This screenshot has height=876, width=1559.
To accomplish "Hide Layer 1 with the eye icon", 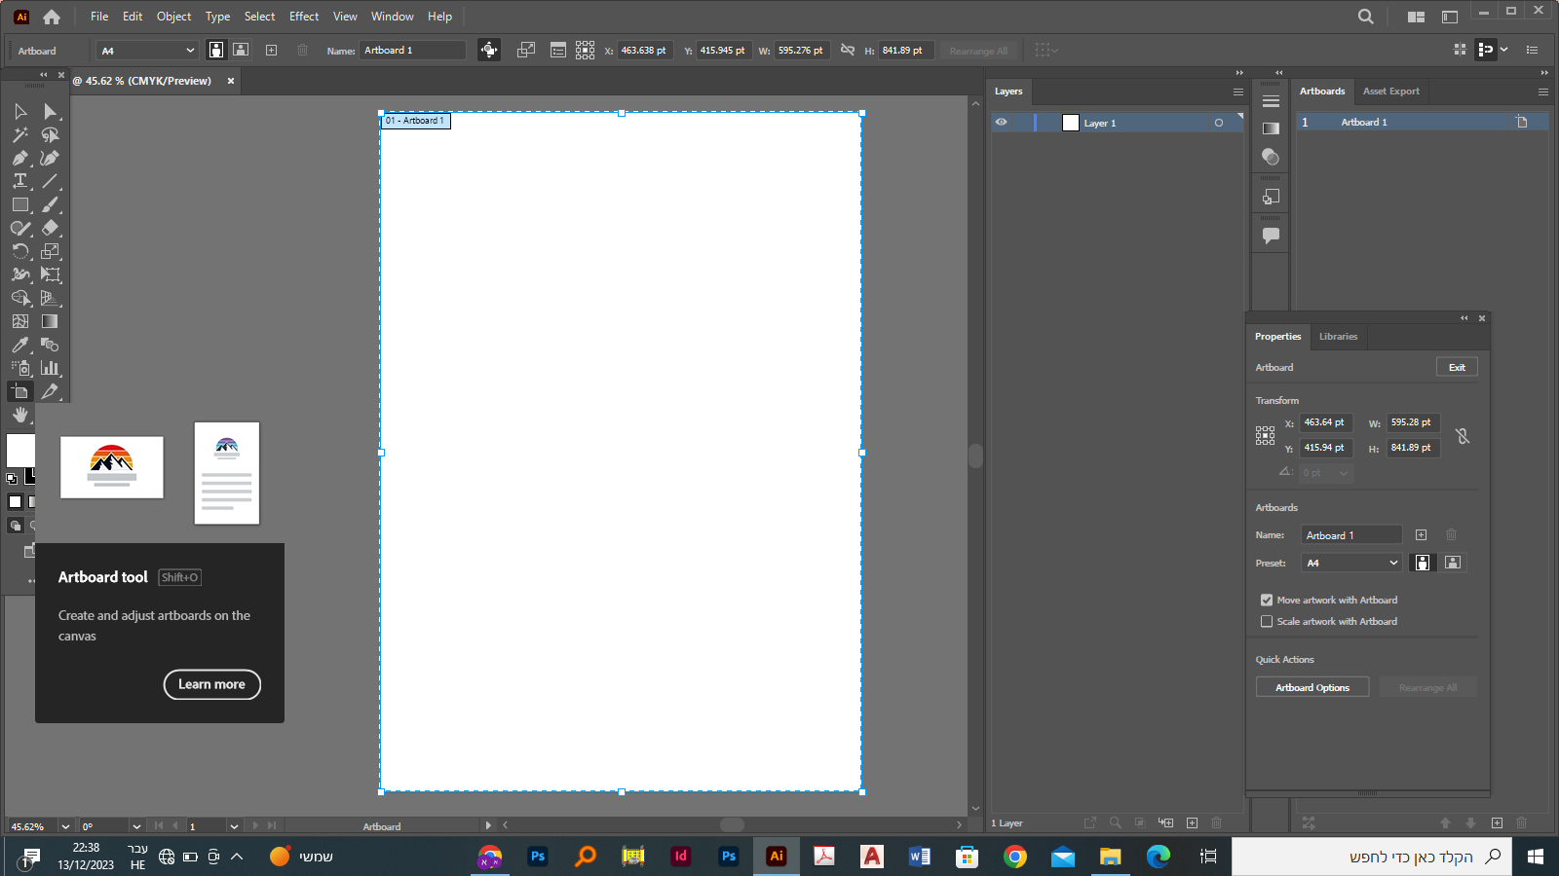I will (x=1001, y=123).
